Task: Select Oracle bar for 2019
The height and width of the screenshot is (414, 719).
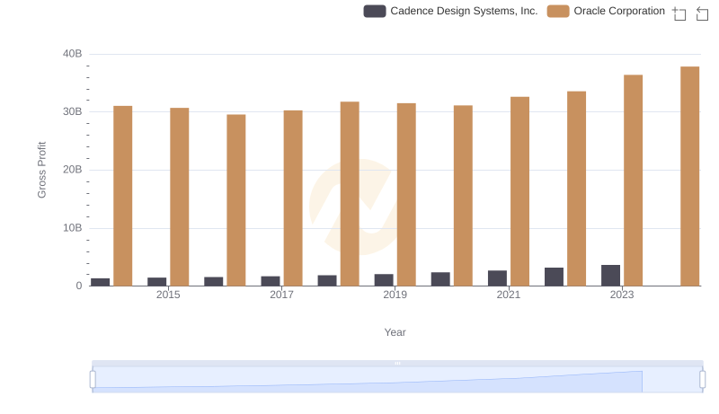Action: tap(406, 195)
